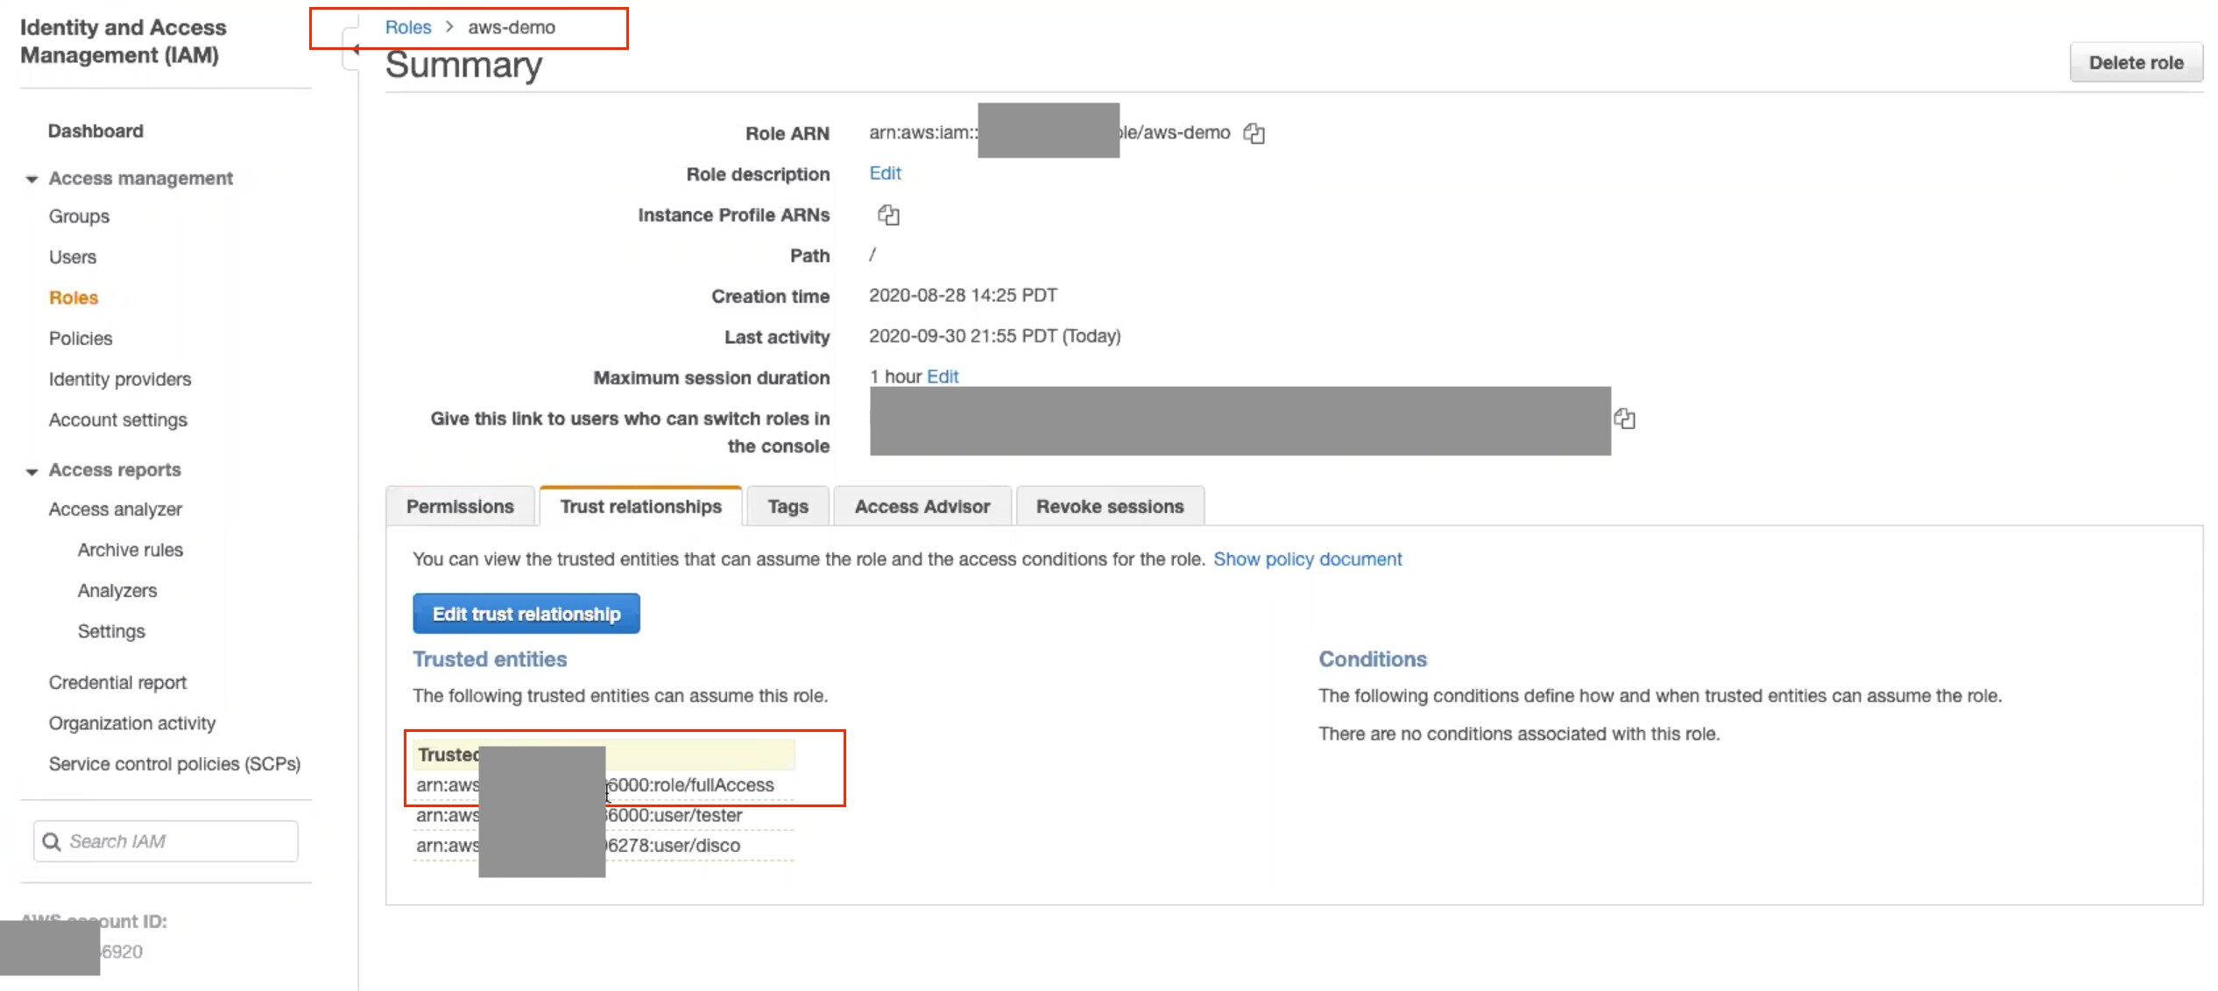
Task: Open the Dashboard in the sidebar
Action: (95, 130)
